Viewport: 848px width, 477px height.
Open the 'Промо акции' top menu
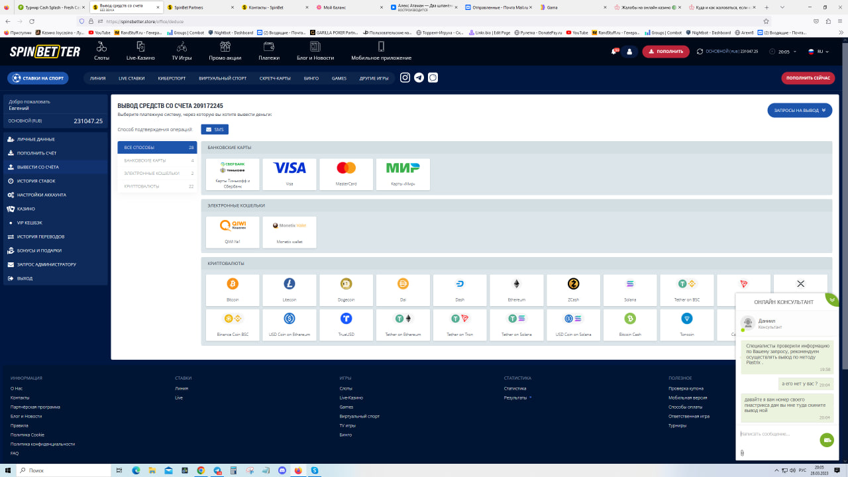[x=225, y=51]
